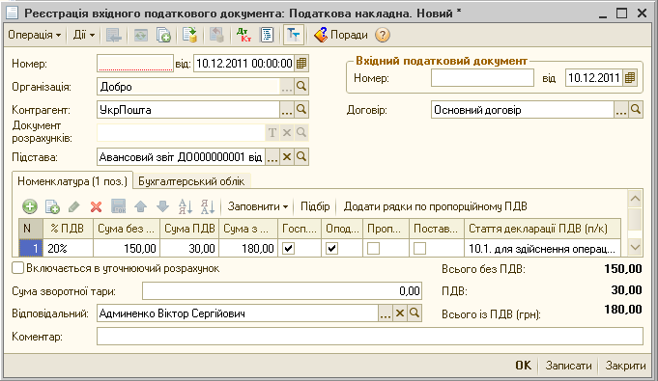Switch to Номенклатура (1 поз.) tab

click(x=72, y=181)
